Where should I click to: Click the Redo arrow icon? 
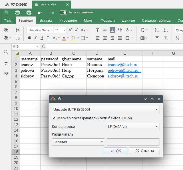pos(52,13)
